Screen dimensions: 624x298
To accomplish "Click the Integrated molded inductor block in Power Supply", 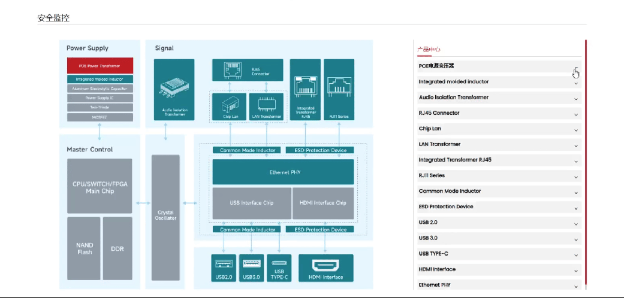I will pyautogui.click(x=100, y=79).
